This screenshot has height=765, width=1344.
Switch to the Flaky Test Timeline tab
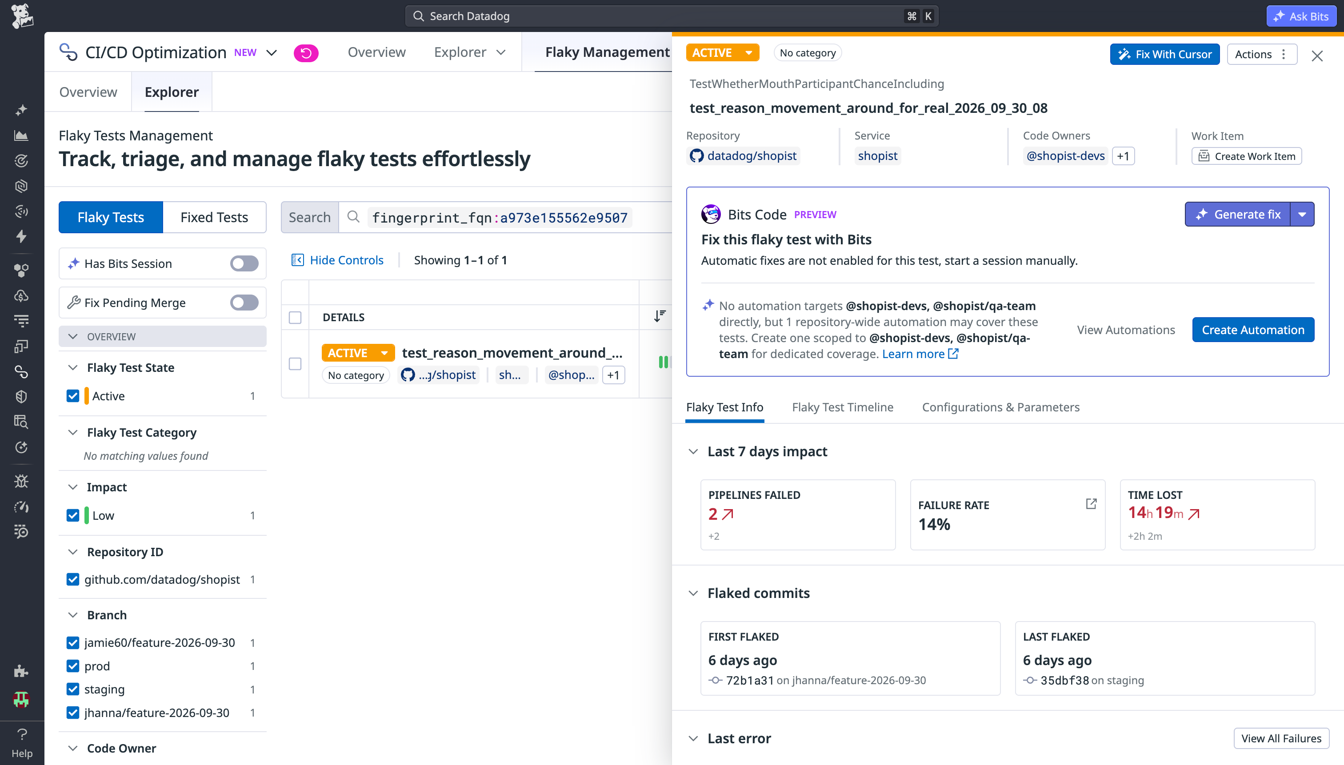click(x=843, y=407)
